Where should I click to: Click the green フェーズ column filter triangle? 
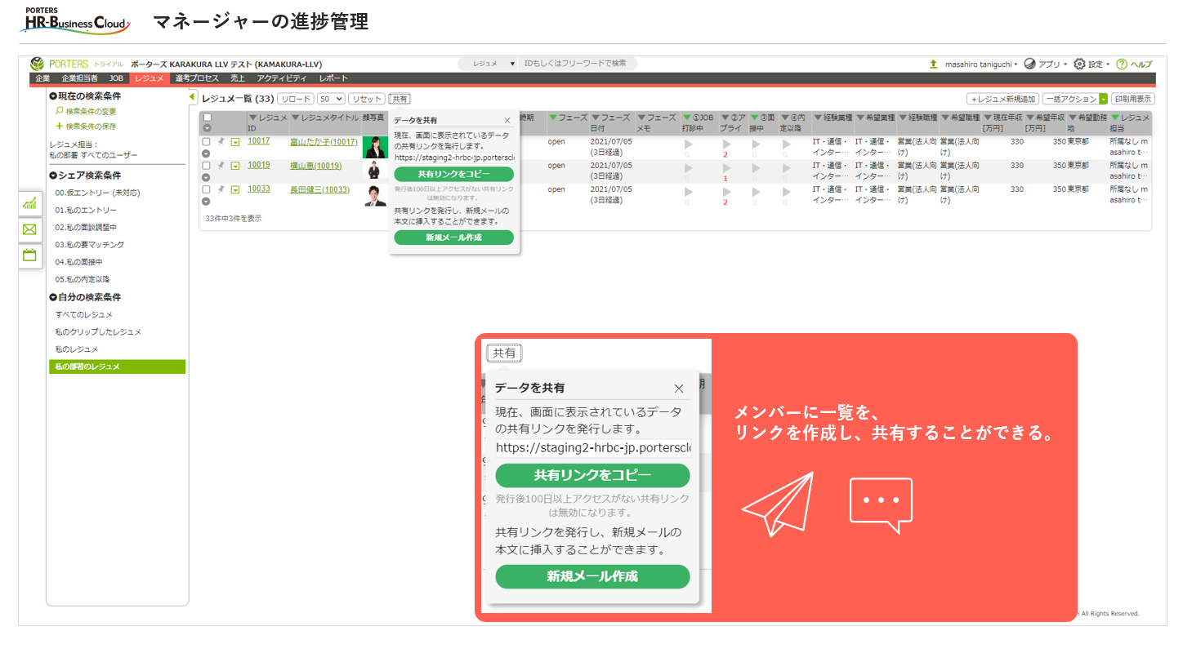click(x=553, y=118)
